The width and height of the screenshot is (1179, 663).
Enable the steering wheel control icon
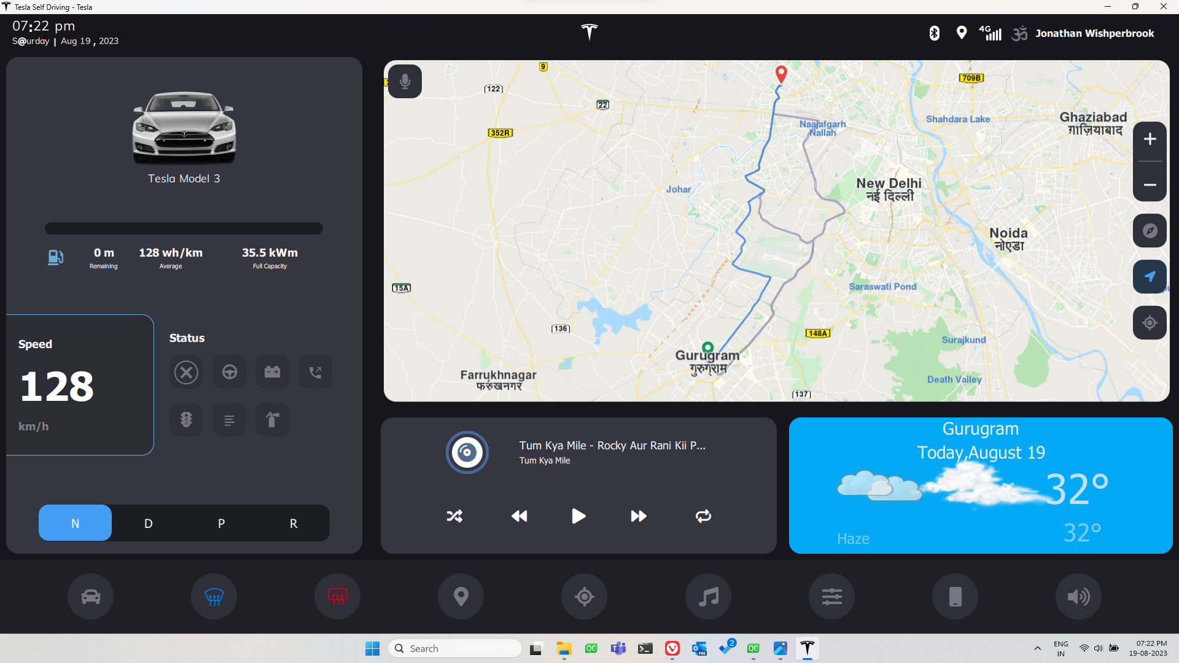(x=229, y=371)
